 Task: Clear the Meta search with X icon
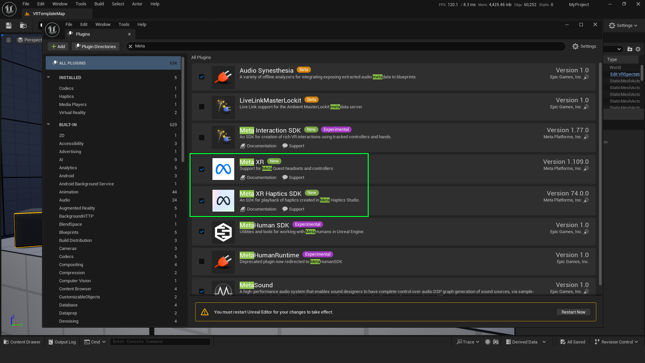click(x=130, y=46)
